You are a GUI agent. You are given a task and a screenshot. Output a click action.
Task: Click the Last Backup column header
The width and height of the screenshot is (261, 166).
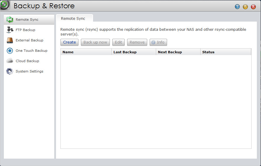click(134, 52)
